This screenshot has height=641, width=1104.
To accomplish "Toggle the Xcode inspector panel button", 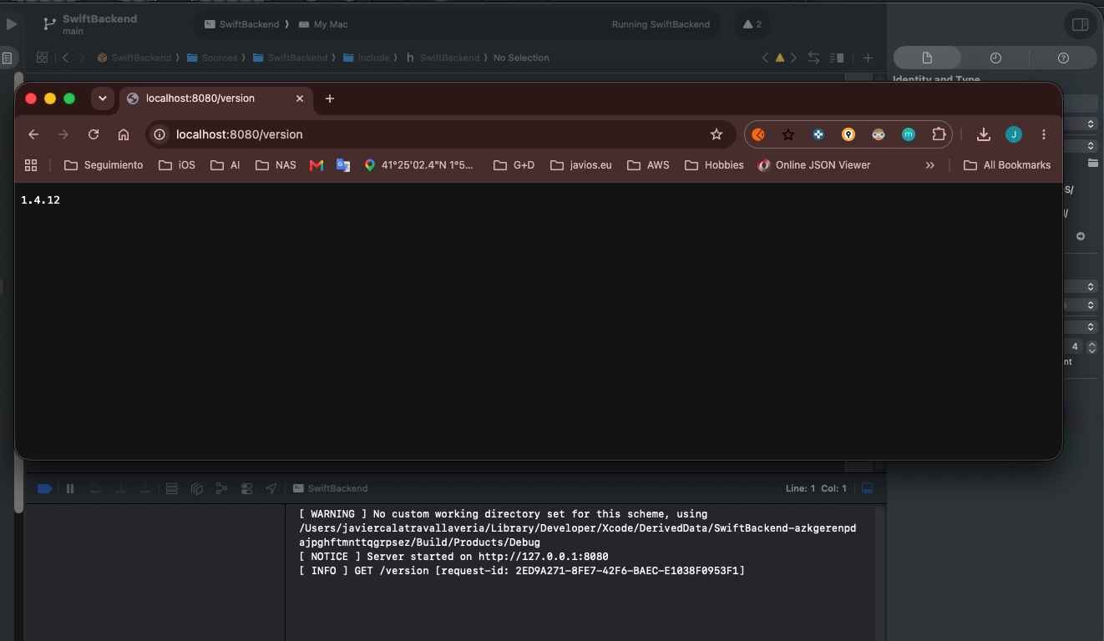I will (1080, 24).
